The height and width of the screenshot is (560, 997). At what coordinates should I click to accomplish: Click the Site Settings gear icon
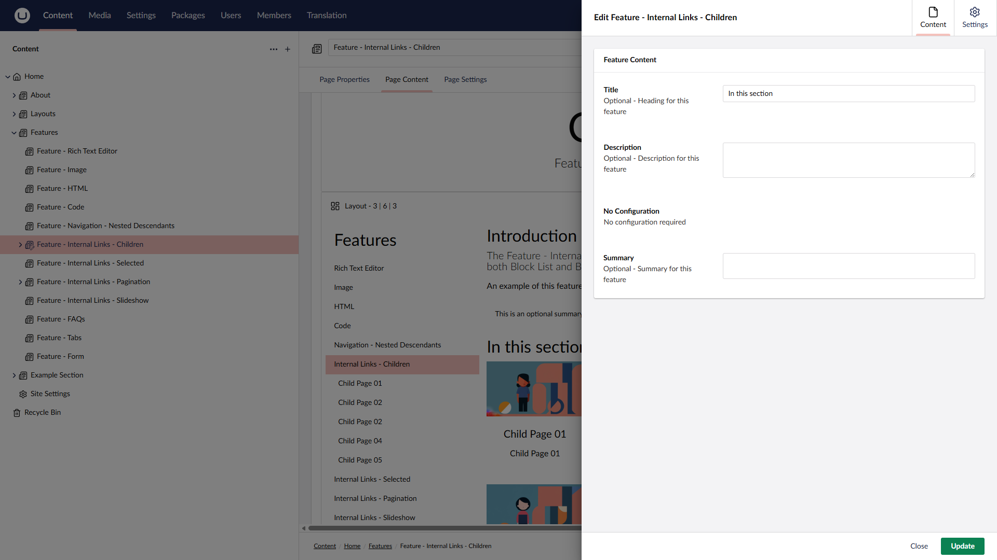point(23,394)
